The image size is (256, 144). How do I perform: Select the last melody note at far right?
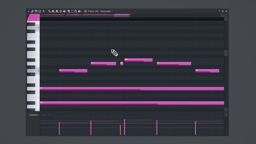click(207, 71)
